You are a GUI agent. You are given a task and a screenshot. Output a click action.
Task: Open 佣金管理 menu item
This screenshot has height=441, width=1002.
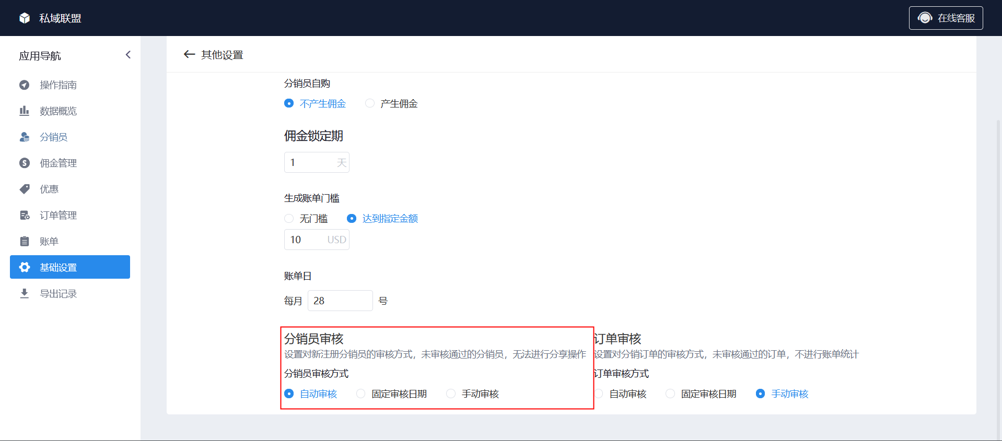(x=70, y=163)
